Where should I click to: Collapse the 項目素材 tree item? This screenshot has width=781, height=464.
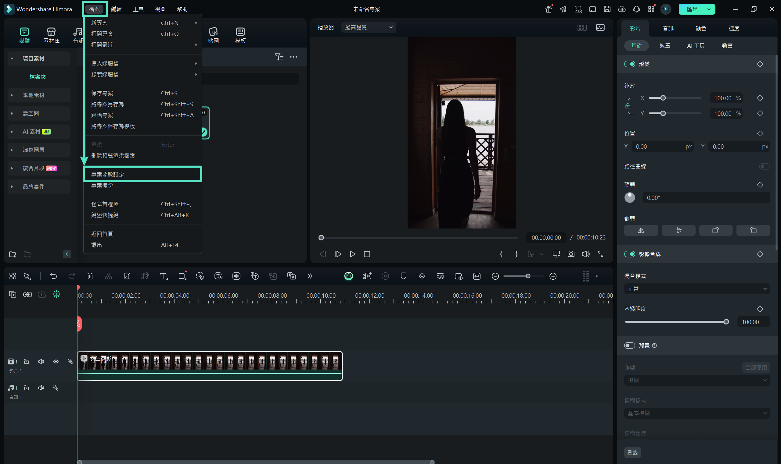tap(12, 58)
